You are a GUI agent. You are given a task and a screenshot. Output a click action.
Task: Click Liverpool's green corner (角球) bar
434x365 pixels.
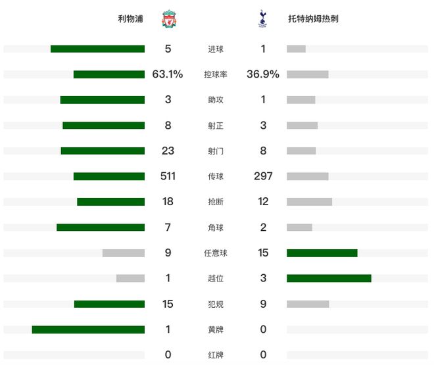click(100, 228)
